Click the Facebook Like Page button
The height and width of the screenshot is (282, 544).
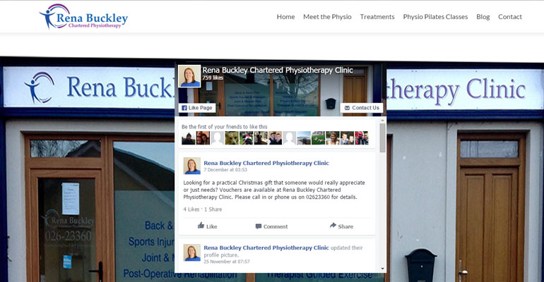(196, 108)
